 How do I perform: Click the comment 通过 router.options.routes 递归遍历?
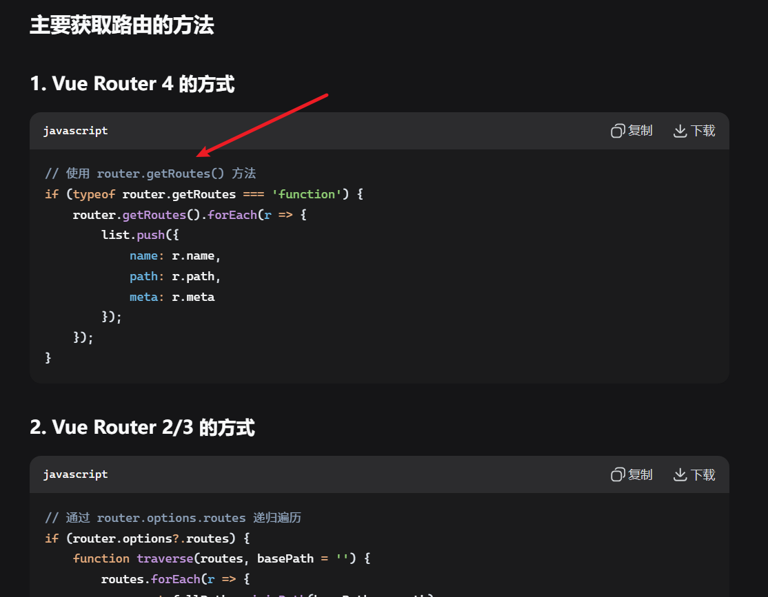[x=173, y=518]
